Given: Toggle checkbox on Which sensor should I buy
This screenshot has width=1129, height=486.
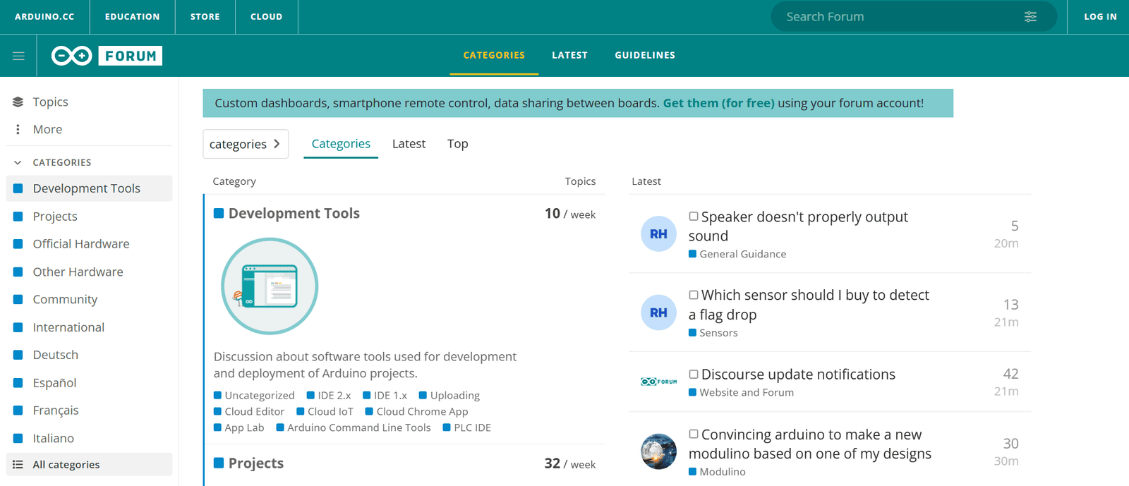Looking at the screenshot, I should click(x=694, y=295).
